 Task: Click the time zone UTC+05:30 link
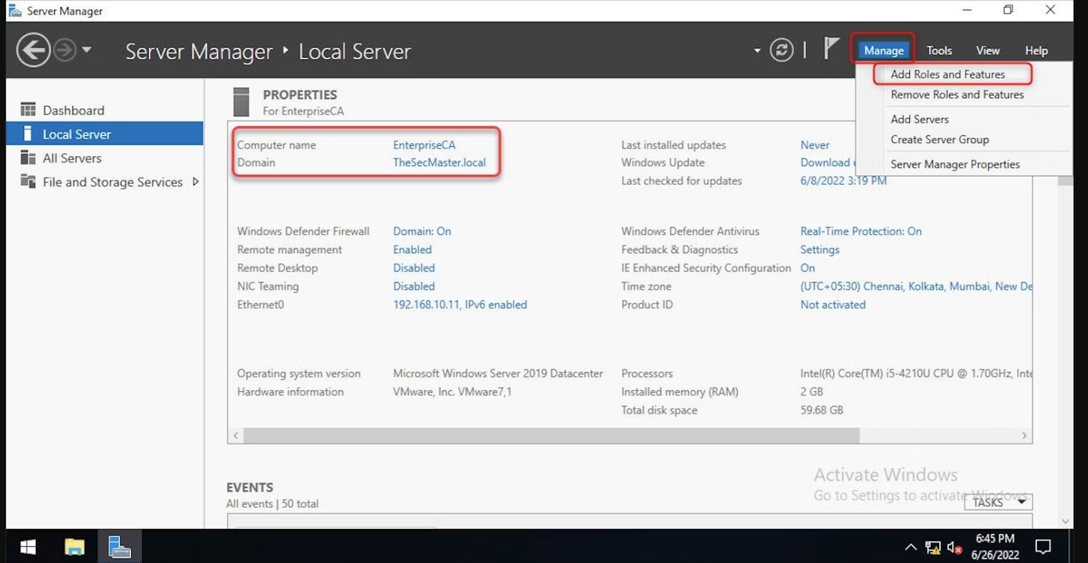pyautogui.click(x=916, y=286)
